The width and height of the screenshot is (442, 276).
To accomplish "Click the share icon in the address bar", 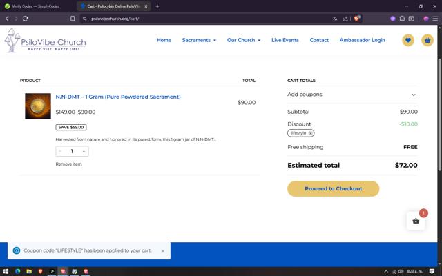I will click(x=345, y=19).
